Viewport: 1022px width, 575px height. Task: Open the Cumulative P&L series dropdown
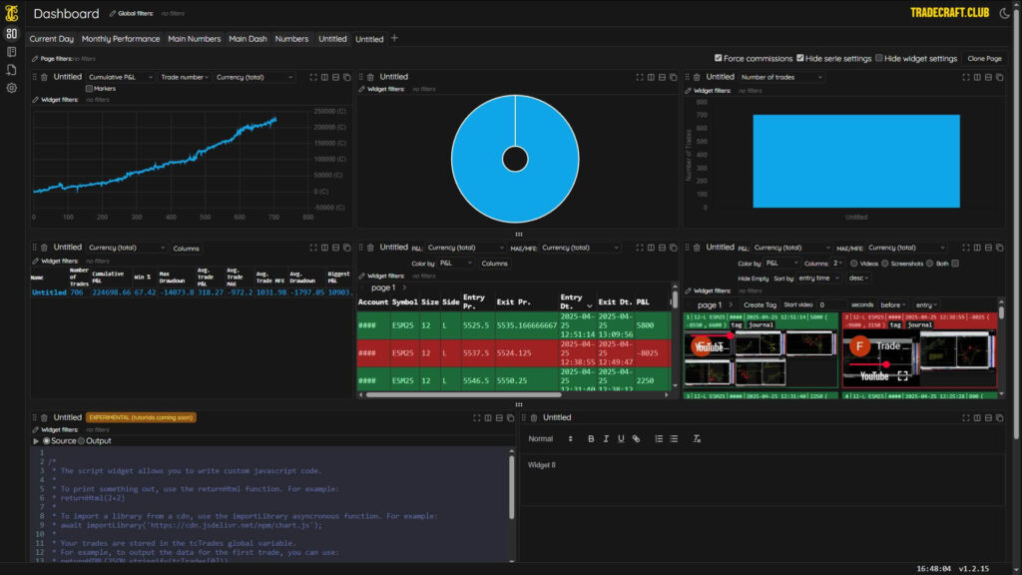tap(121, 77)
